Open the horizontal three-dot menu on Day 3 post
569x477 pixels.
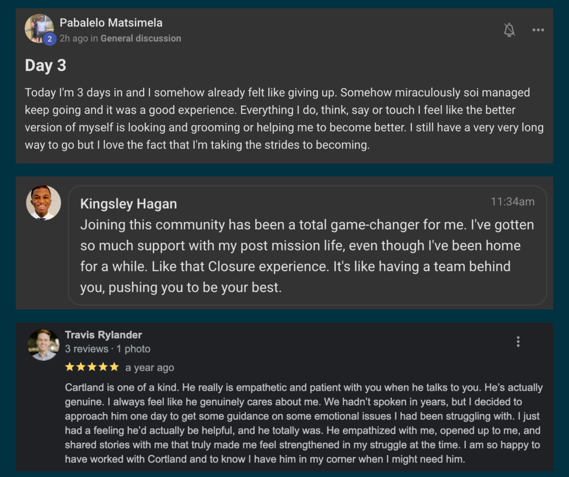(x=538, y=30)
